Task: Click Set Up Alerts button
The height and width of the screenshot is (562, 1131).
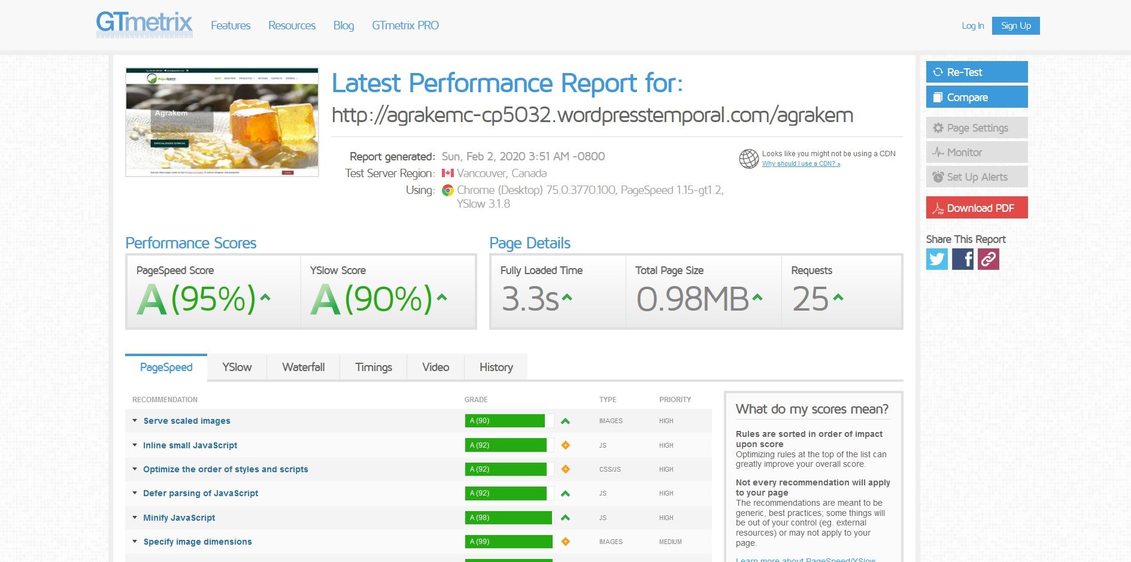Action: coord(977,177)
